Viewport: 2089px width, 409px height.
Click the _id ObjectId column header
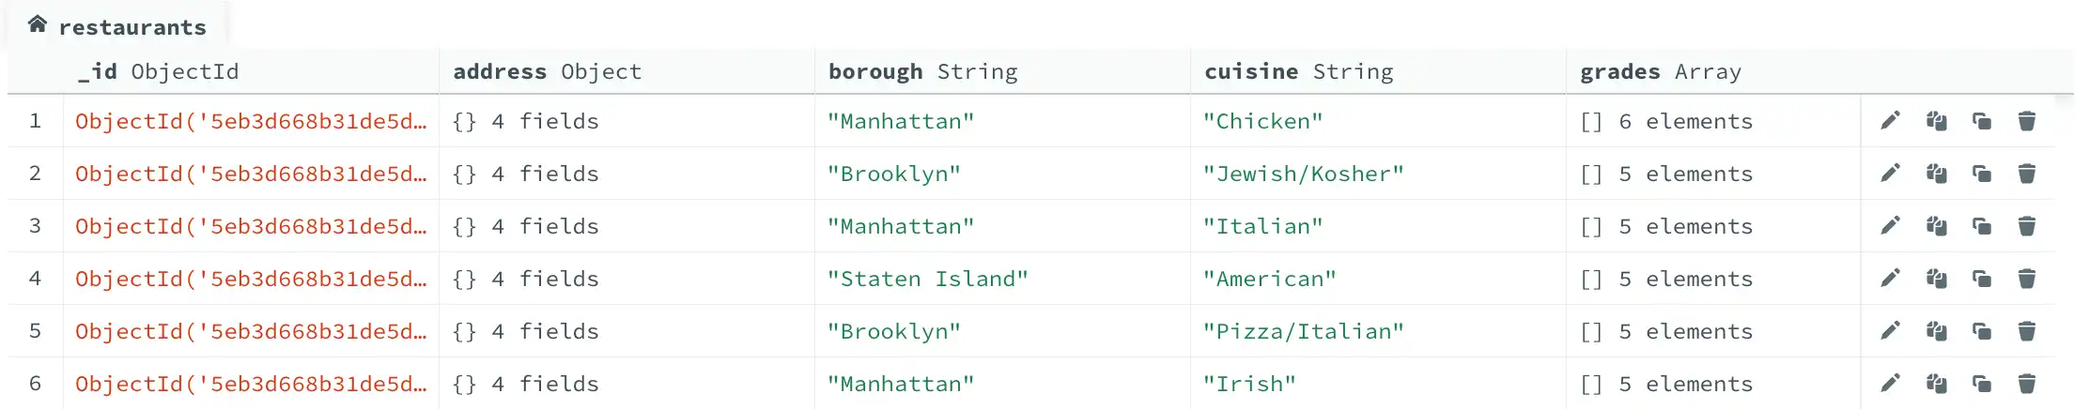[158, 72]
